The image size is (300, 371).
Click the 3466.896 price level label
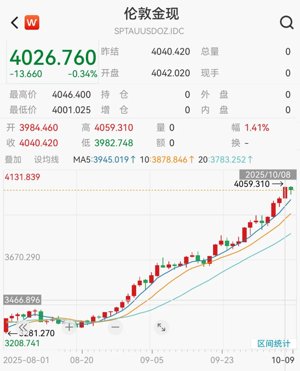22,300
